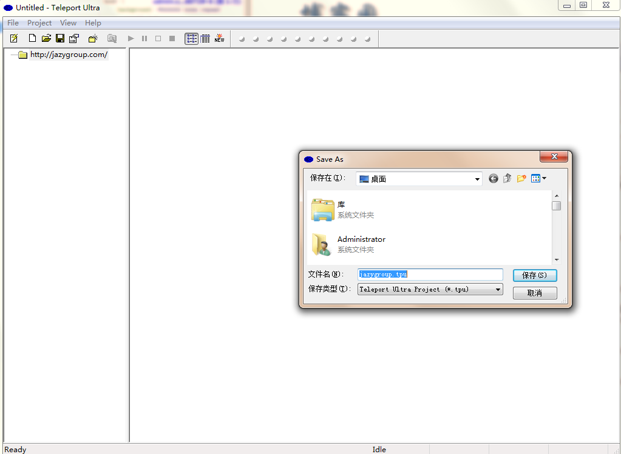Click the blank New Project icon
Image resolution: width=621 pixels, height=454 pixels.
point(32,38)
